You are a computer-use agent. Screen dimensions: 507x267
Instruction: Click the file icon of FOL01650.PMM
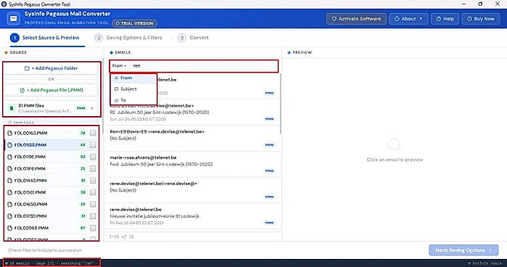click(9, 204)
